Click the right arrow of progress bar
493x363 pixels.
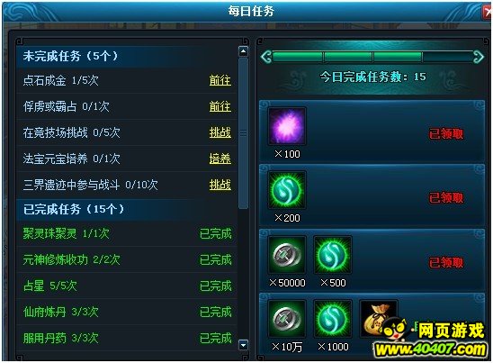click(479, 57)
